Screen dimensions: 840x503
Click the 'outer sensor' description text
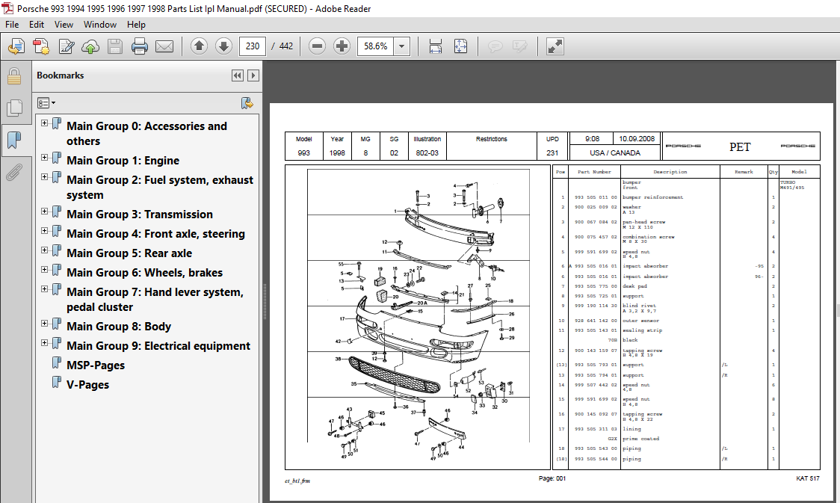pos(640,321)
